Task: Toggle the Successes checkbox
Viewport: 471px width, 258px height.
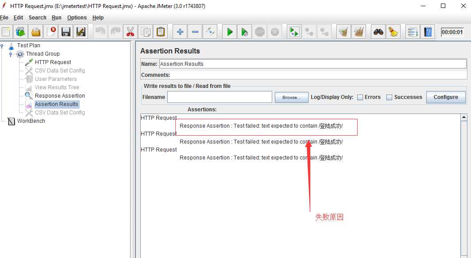Action: pyautogui.click(x=389, y=97)
